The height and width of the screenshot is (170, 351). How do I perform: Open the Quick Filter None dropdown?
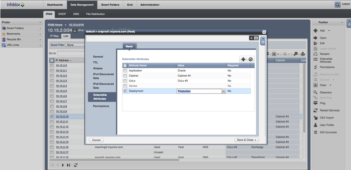(75, 45)
